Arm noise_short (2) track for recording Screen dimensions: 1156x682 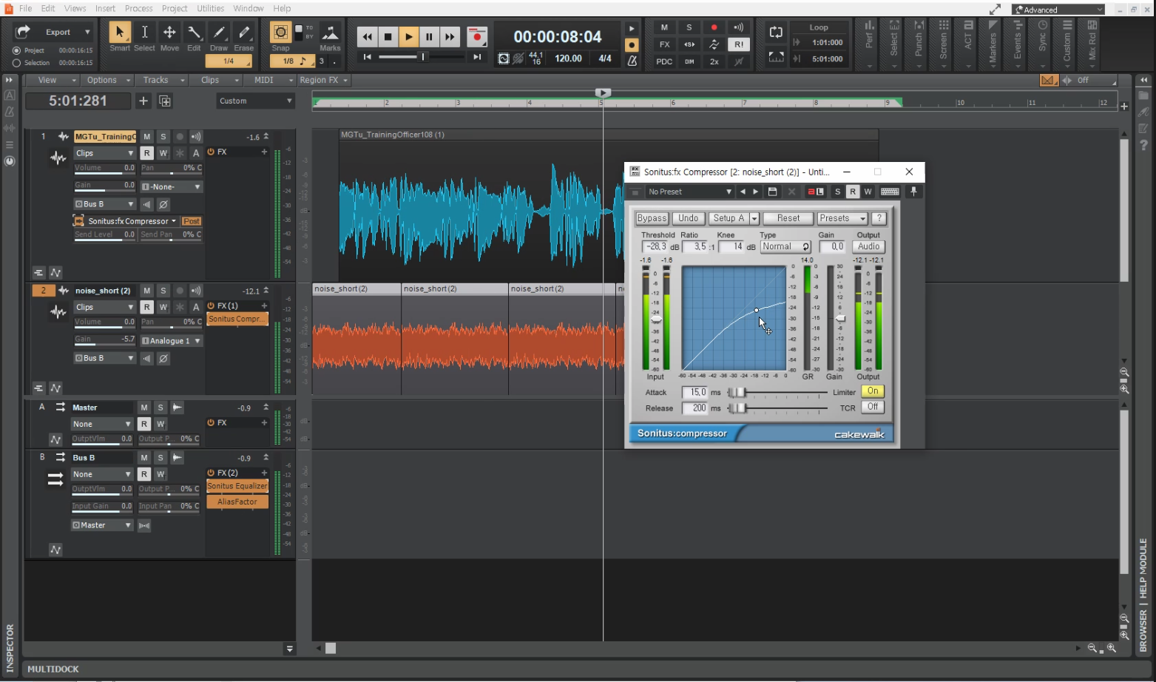(179, 291)
